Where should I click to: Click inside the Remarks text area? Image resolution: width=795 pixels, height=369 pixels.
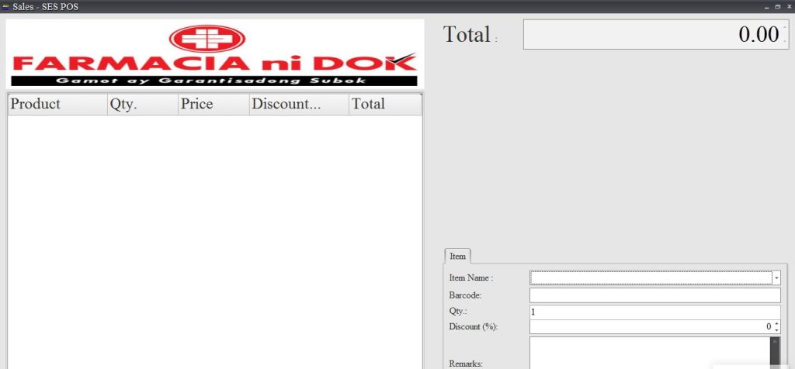point(648,353)
